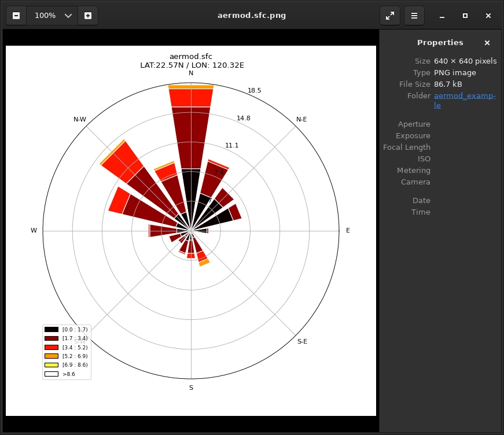Screen dimensions: 504x435
Task: Click the orange [5.2 : 6.9) legend swatch
Action: coord(51,356)
